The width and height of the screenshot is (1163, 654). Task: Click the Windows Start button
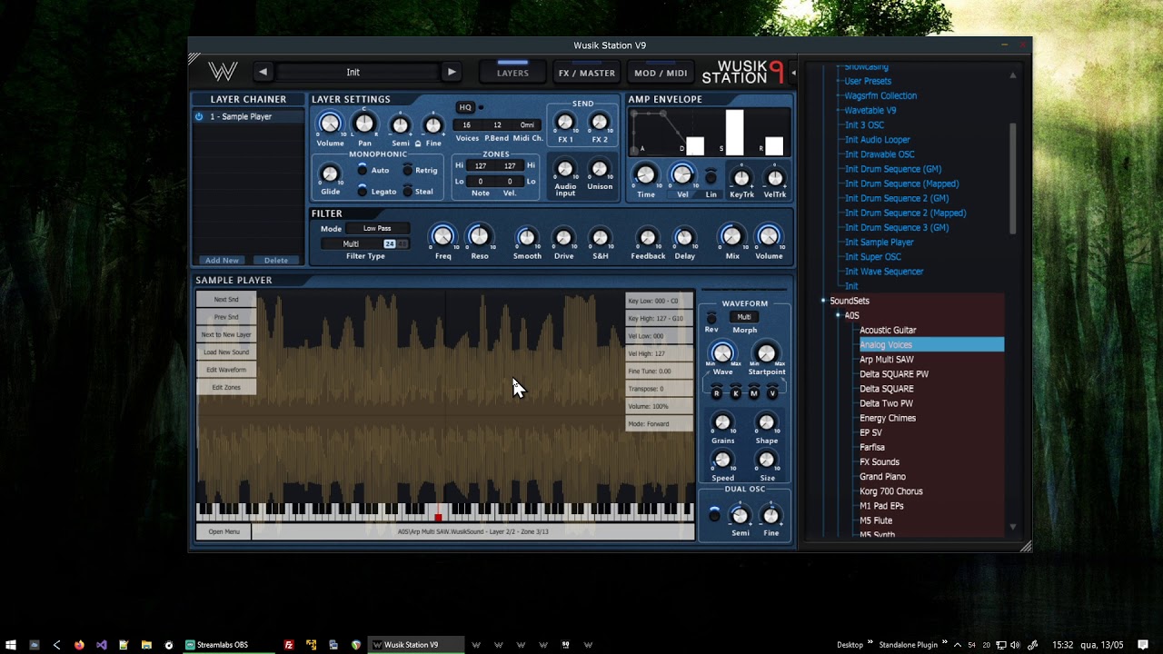coord(11,645)
